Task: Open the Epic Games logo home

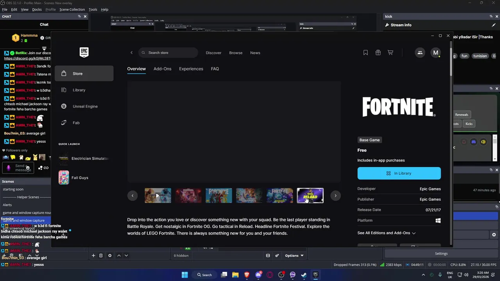Action: pos(84,52)
